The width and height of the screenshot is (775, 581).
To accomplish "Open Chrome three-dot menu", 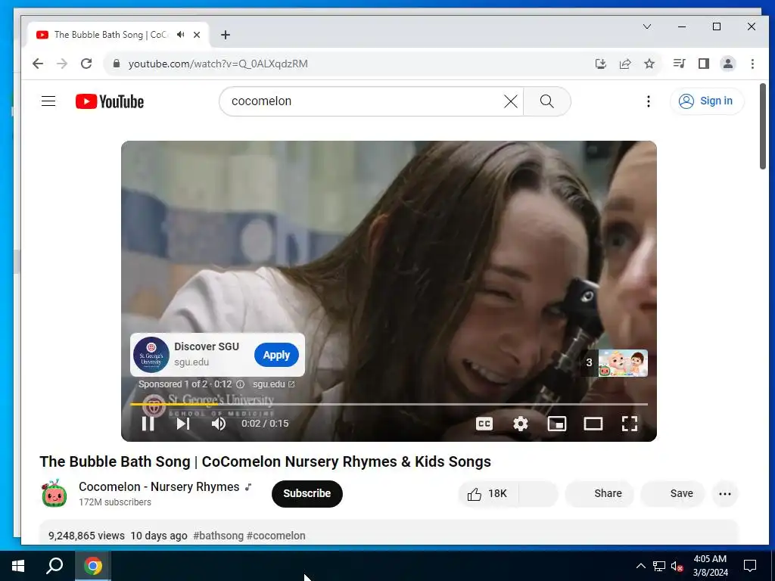I will (x=752, y=64).
